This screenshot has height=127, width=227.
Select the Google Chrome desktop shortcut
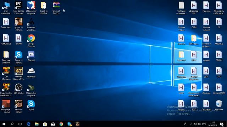pyautogui.click(x=31, y=41)
